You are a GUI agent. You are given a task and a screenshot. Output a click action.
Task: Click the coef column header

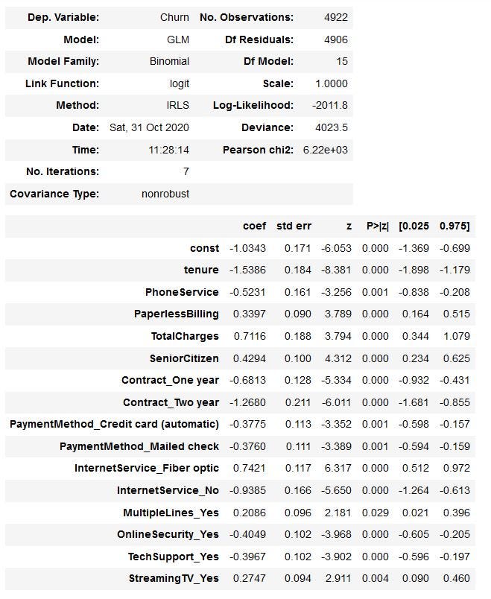254,226
